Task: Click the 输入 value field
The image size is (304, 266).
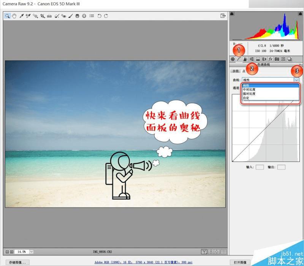Action: pyautogui.click(x=260, y=167)
